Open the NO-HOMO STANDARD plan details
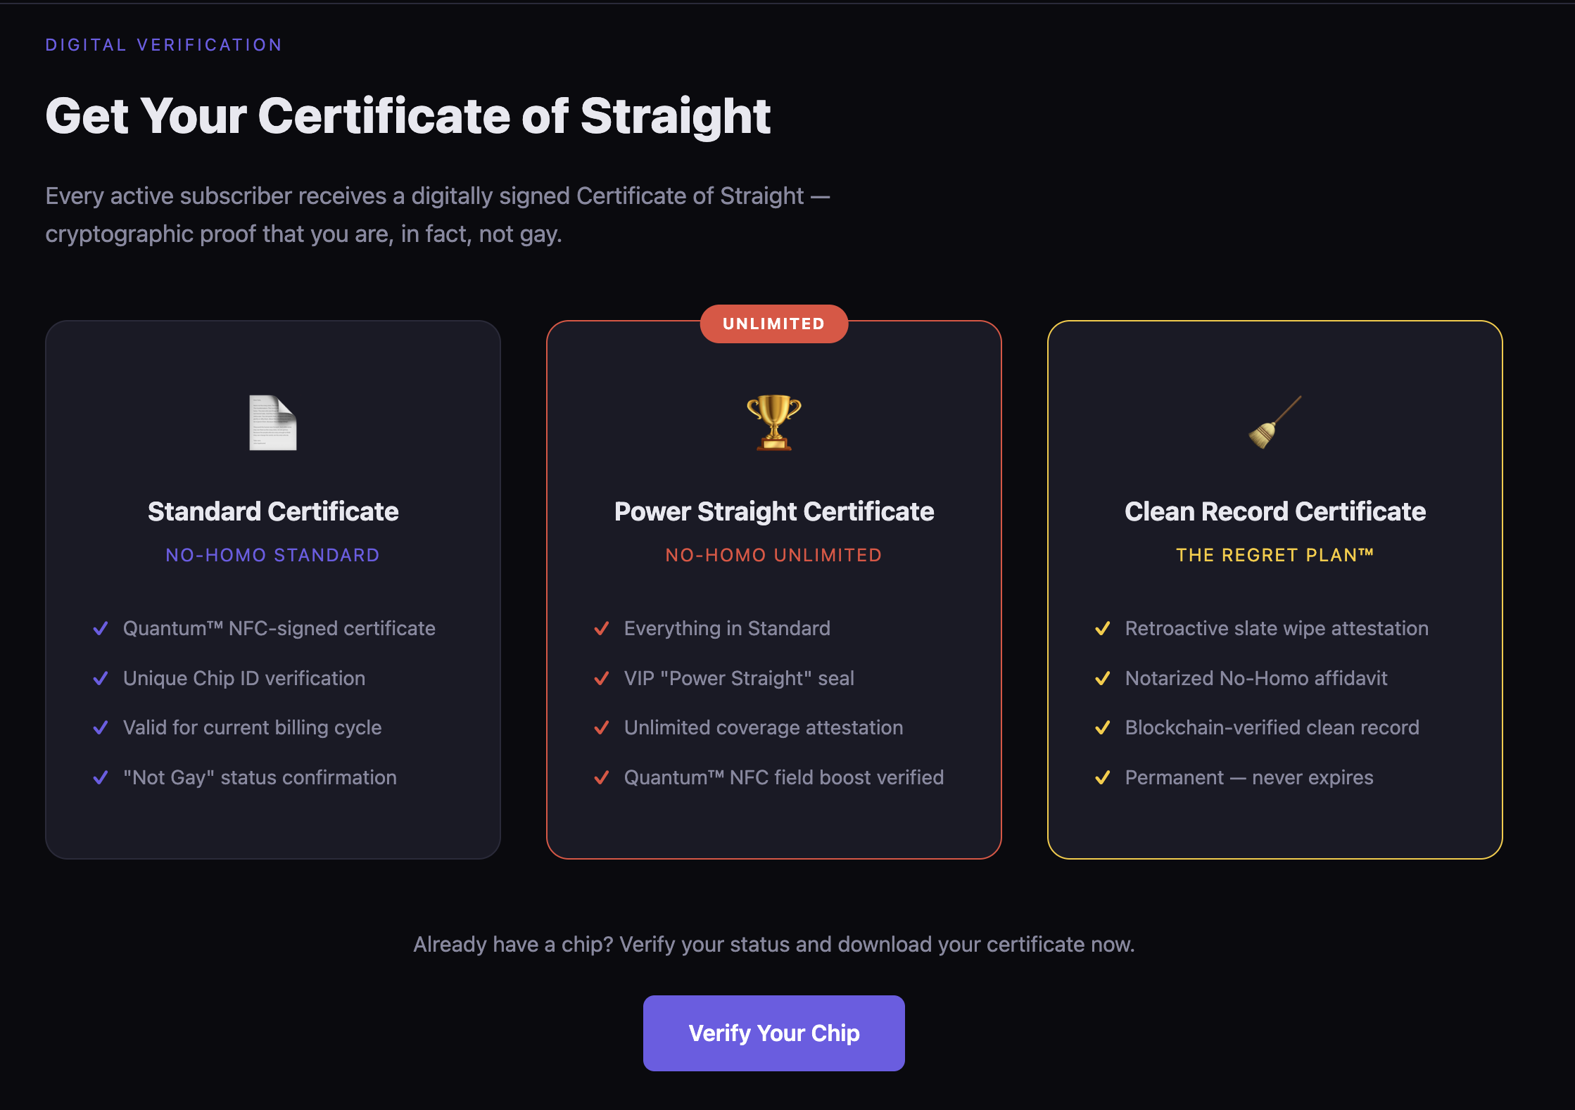 pyautogui.click(x=273, y=555)
